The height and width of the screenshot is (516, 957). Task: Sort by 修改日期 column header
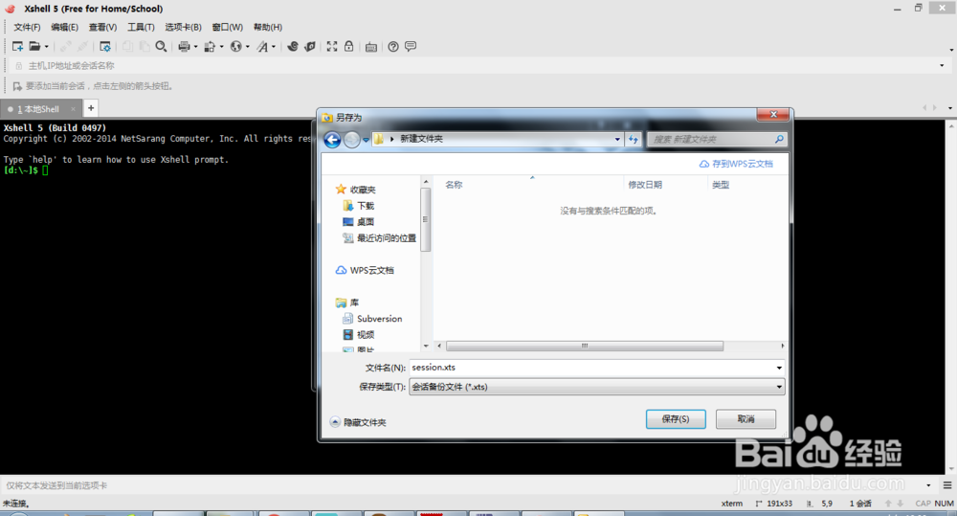tap(645, 185)
